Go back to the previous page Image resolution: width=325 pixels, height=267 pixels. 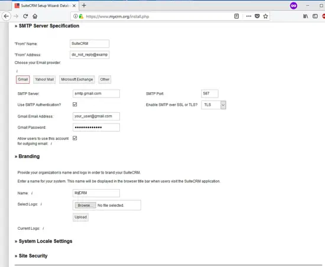point(6,16)
